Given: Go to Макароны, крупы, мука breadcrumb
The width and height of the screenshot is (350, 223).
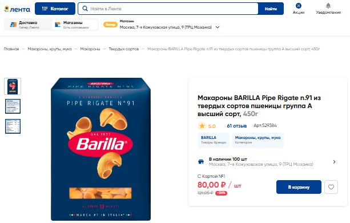Looking at the screenshot, I should [x=50, y=49].
